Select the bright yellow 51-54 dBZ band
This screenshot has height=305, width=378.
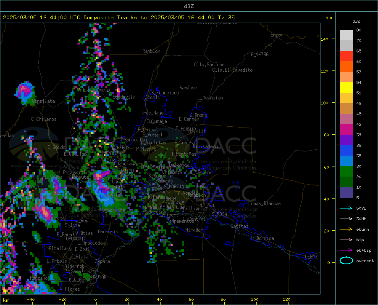pos(346,88)
